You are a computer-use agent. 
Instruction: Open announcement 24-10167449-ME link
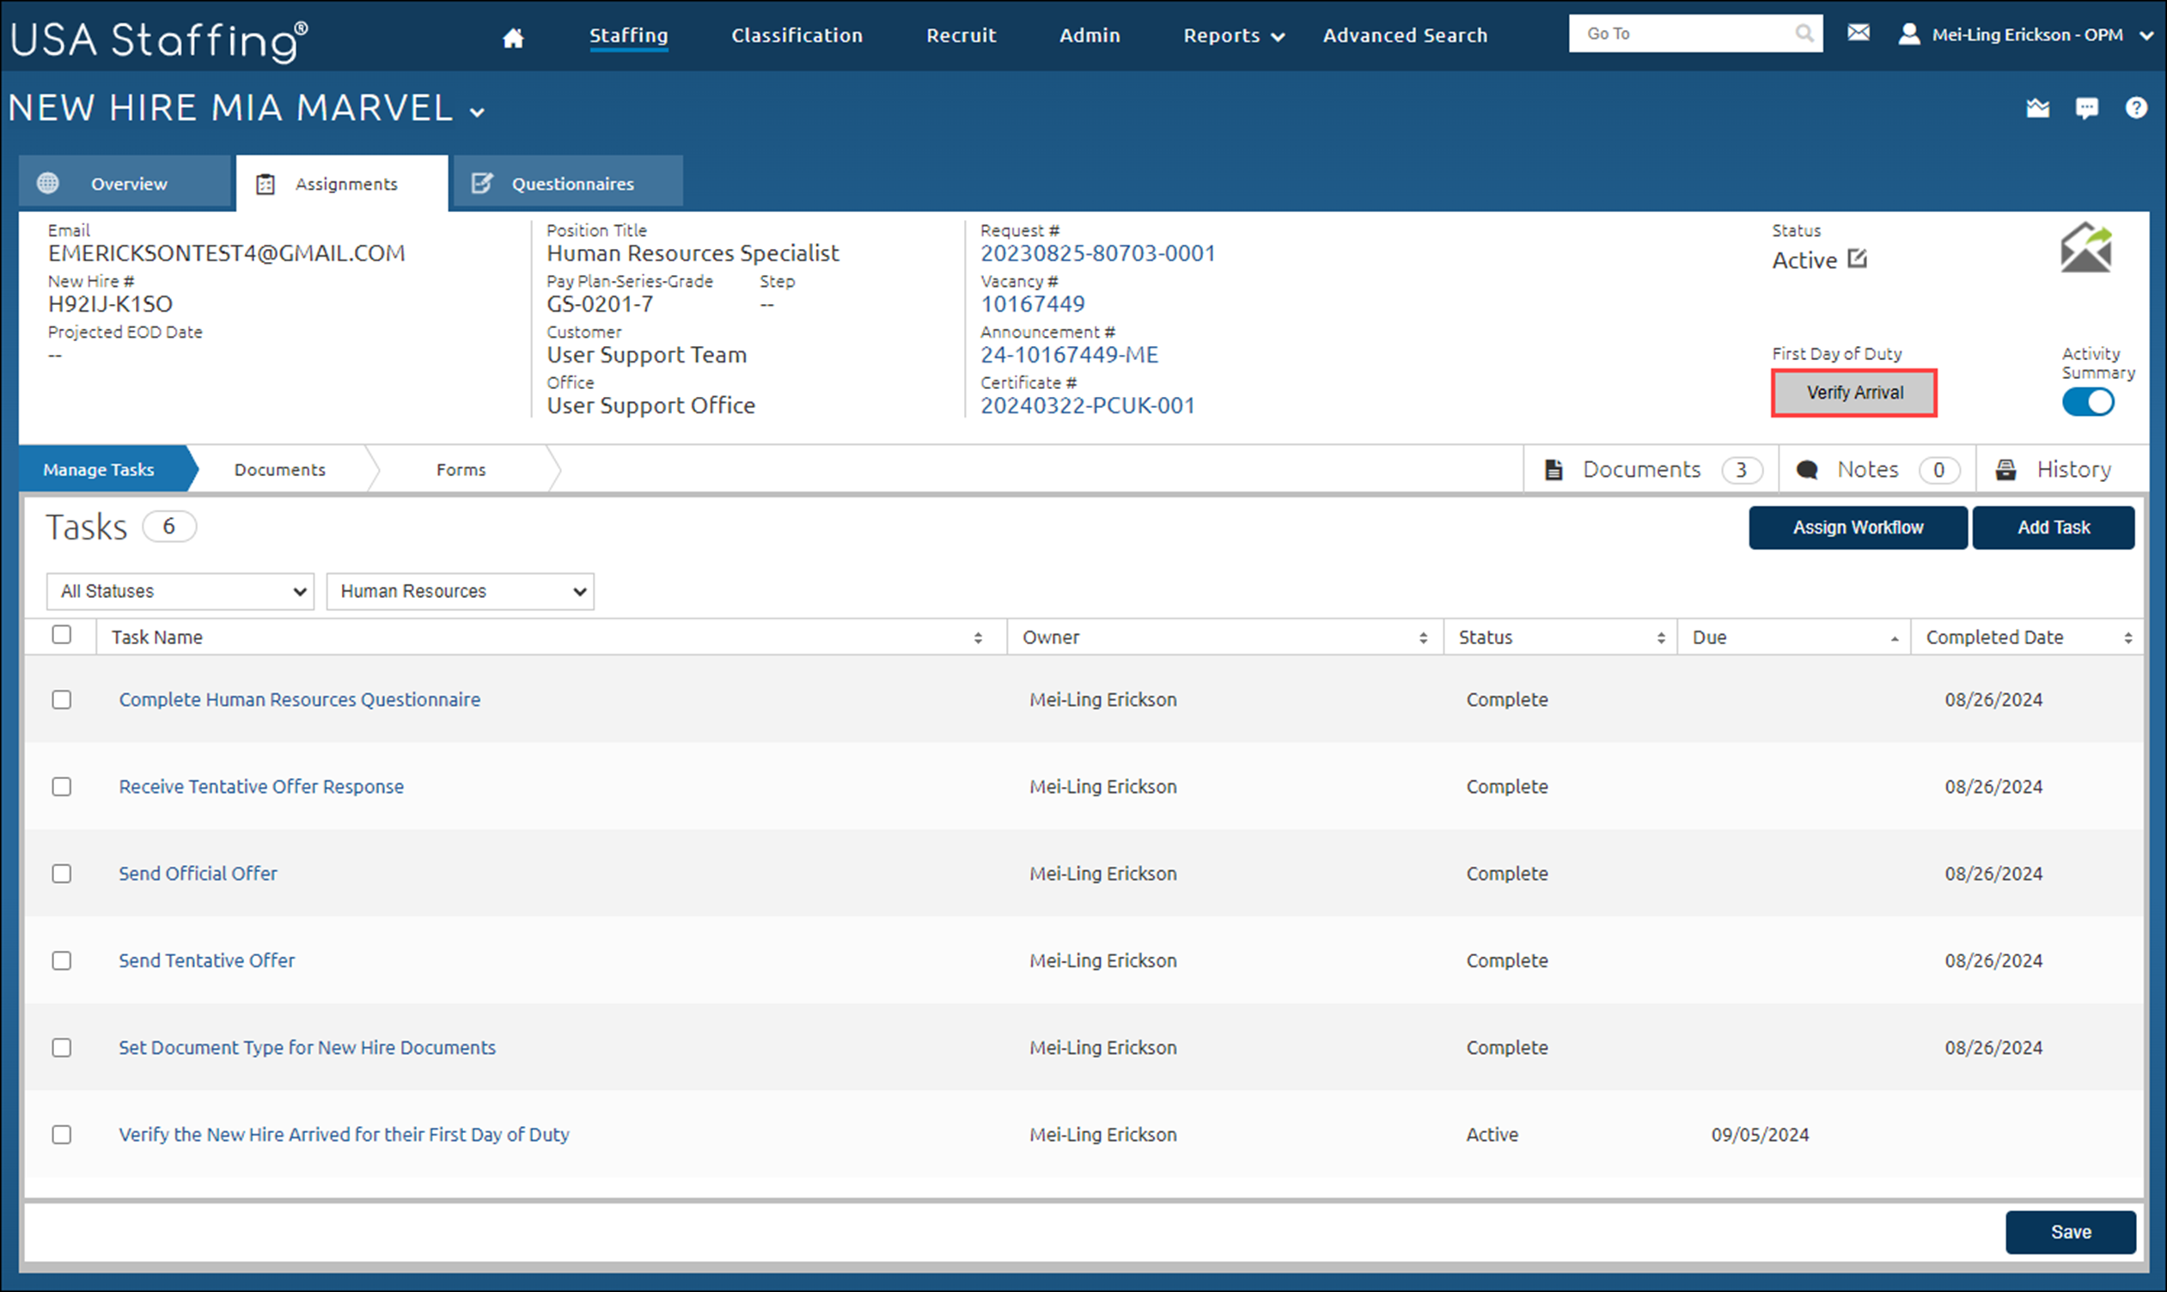click(1069, 354)
